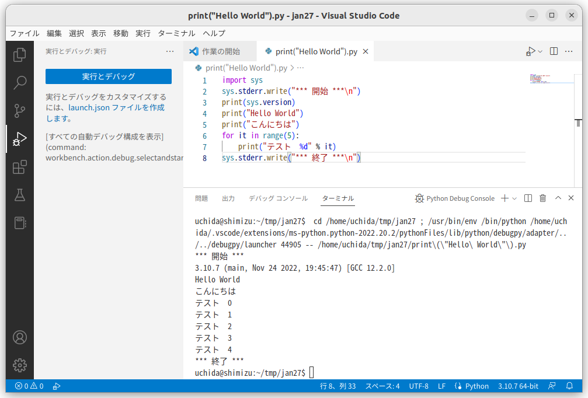
Task: Expand the new terminal profile dropdown
Action: (x=514, y=198)
